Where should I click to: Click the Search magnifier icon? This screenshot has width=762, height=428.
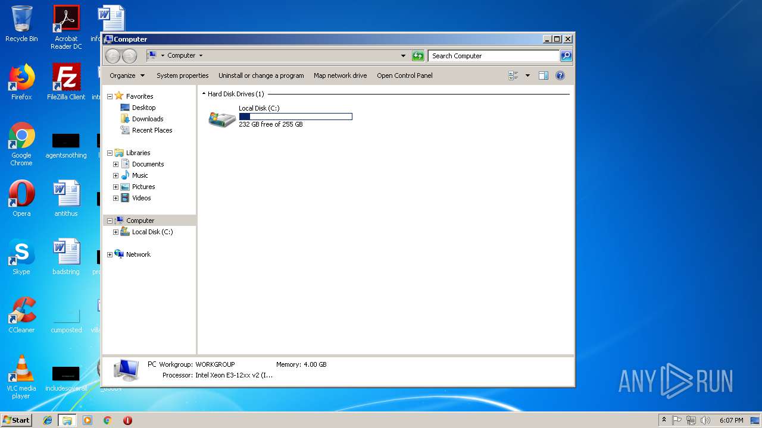click(x=566, y=56)
